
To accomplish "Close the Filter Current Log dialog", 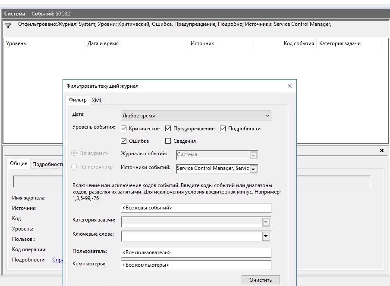I will pyautogui.click(x=290, y=86).
